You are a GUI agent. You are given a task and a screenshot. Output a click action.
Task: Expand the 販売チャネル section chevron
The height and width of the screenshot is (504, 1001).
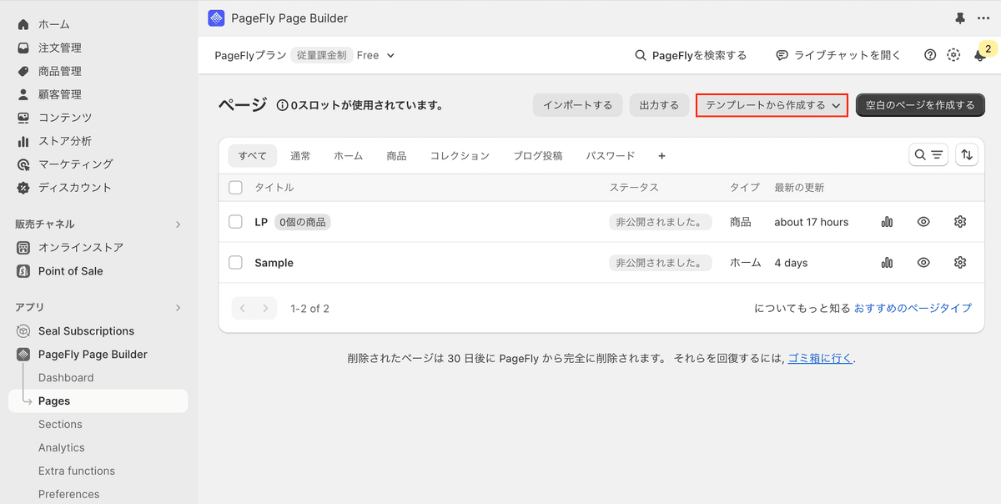point(178,224)
